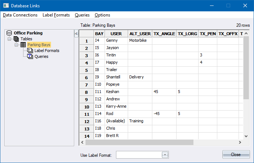The image size is (254, 163).
Task: Collapse the Parking Bays tree node
Action: pyautogui.click(x=16, y=45)
